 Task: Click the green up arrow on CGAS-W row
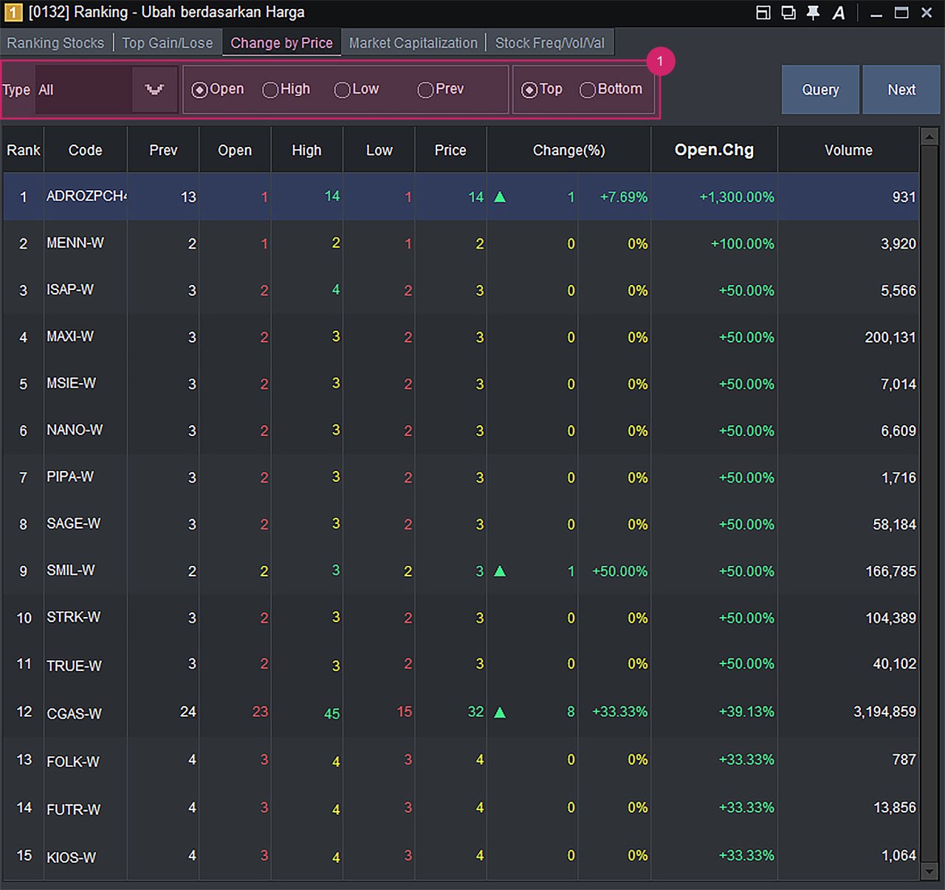(x=500, y=712)
